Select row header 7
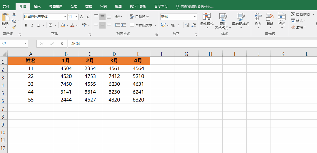 (4, 109)
